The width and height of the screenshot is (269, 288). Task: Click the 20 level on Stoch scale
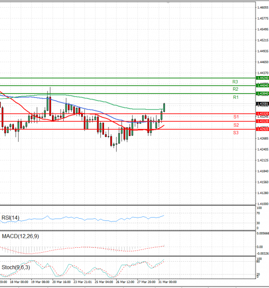click(x=258, y=274)
